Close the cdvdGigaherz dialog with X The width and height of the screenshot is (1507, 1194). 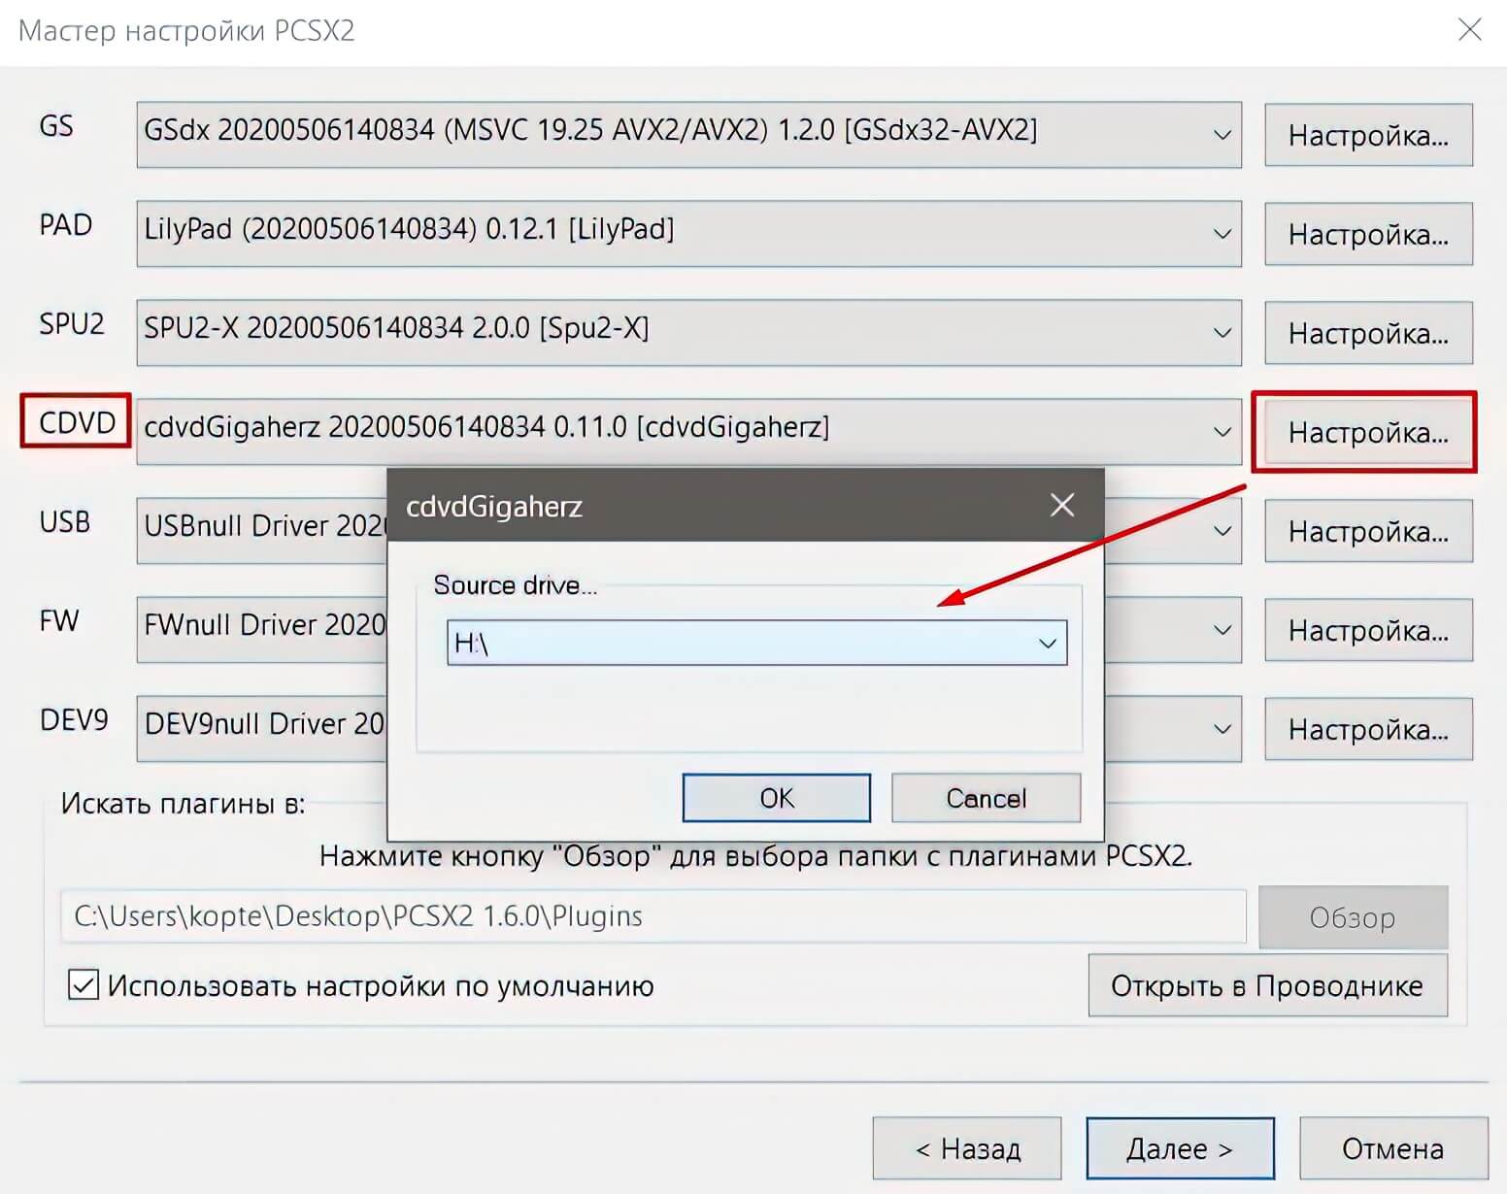click(1062, 505)
